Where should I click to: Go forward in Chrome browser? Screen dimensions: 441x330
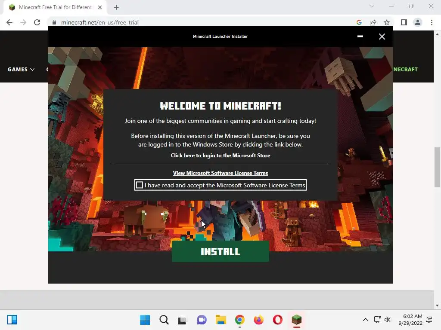pos(23,22)
